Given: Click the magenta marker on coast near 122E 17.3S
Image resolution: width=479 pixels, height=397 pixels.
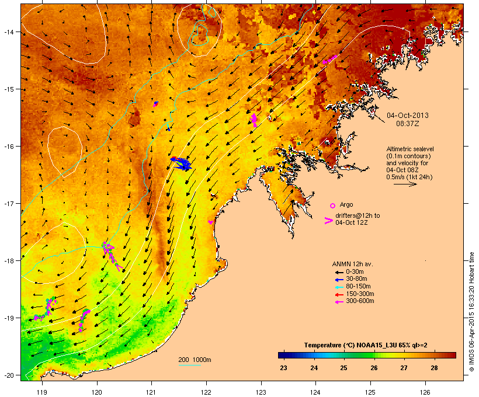Looking at the screenshot, I should [210, 222].
